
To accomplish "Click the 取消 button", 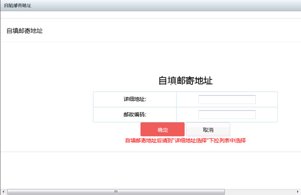I will coord(208,130).
